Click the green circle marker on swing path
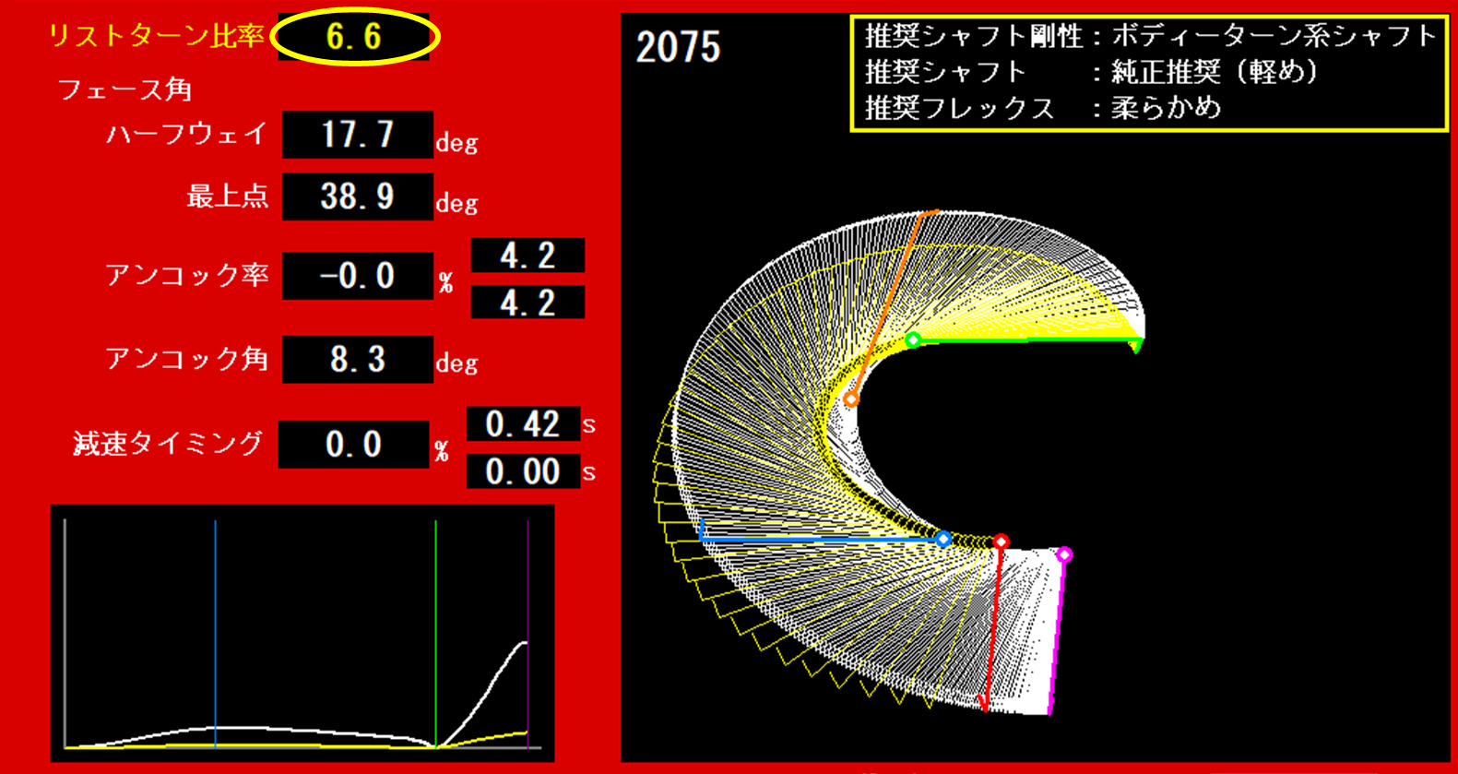 [x=913, y=340]
